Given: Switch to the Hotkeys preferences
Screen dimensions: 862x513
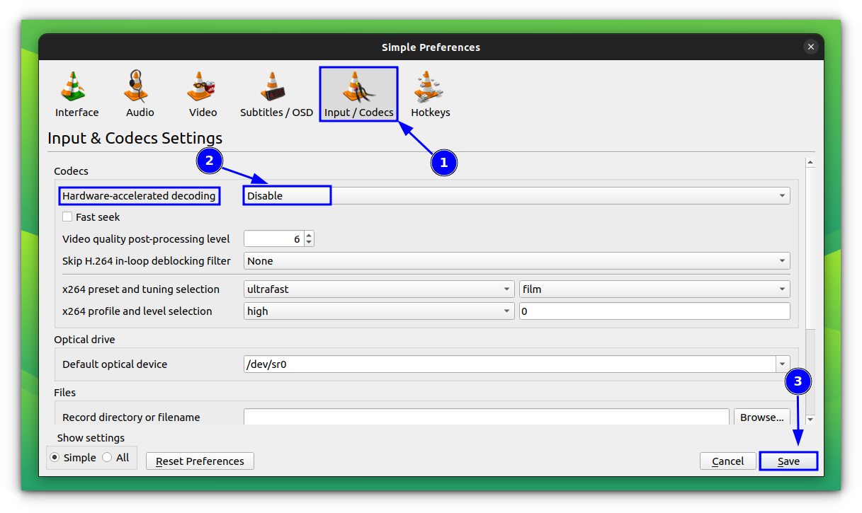Looking at the screenshot, I should [430, 93].
